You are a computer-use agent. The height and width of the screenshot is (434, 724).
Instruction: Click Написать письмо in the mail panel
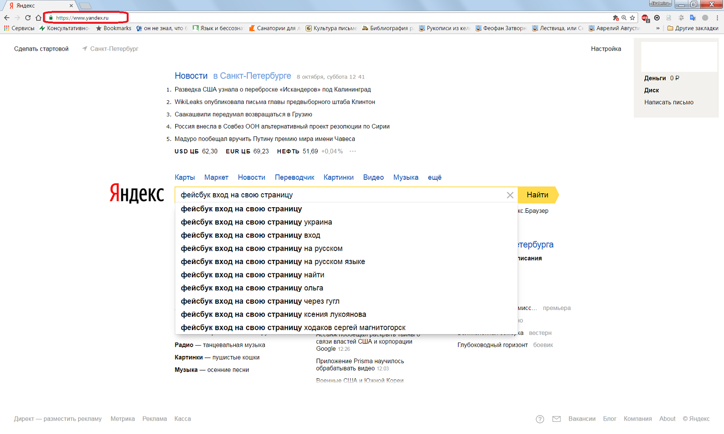[x=669, y=102]
